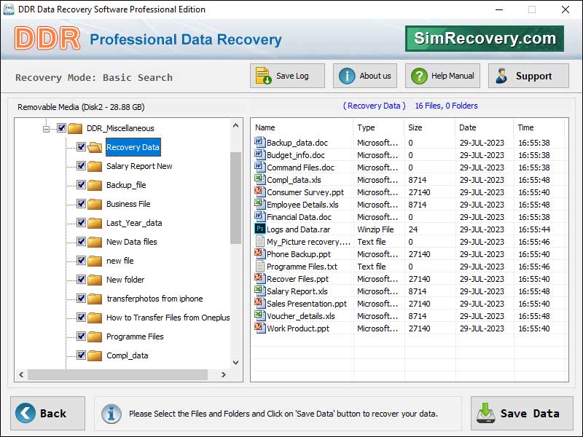Screen dimensions: 583x437
Task: Click the Excel icon of Voucher_details.xls
Action: pos(259,315)
